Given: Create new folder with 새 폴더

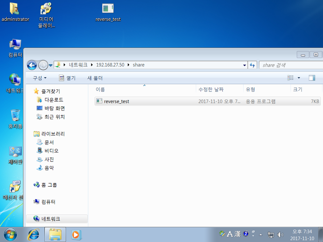Looking at the screenshot, I should [95, 78].
